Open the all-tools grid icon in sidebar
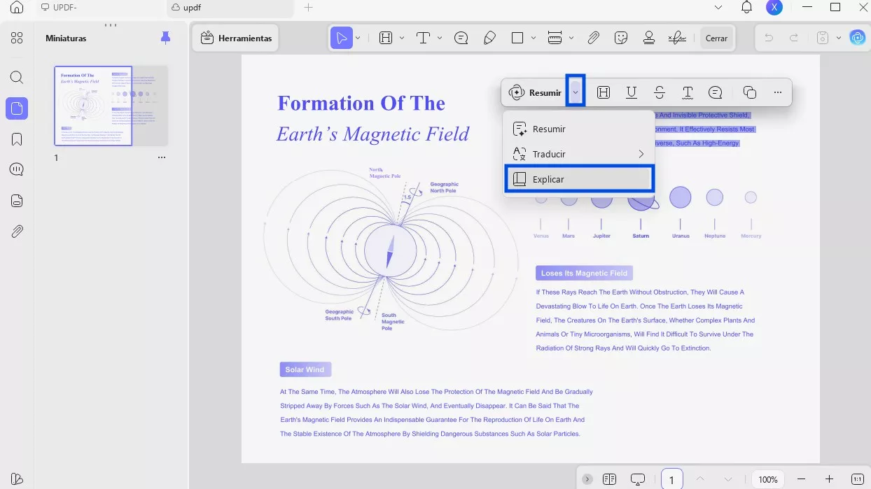This screenshot has height=489, width=871. point(17,38)
